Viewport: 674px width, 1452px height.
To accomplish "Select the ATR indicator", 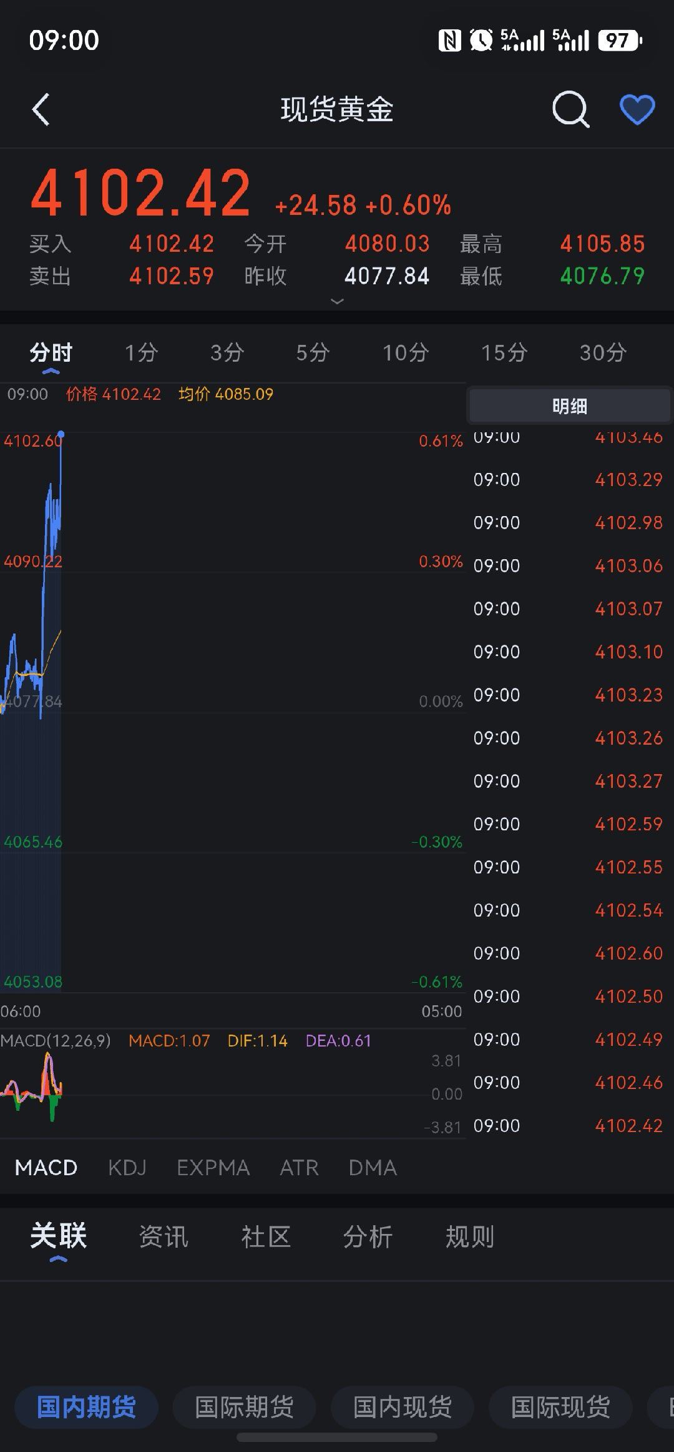I will [300, 1167].
